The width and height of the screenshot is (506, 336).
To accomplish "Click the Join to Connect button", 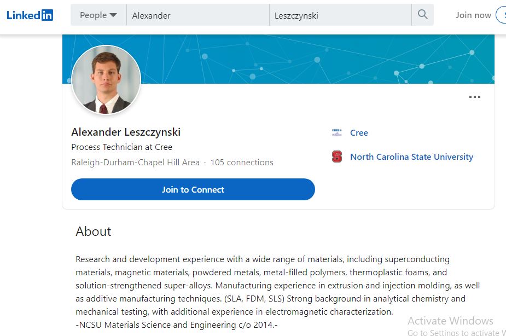I will point(193,189).
